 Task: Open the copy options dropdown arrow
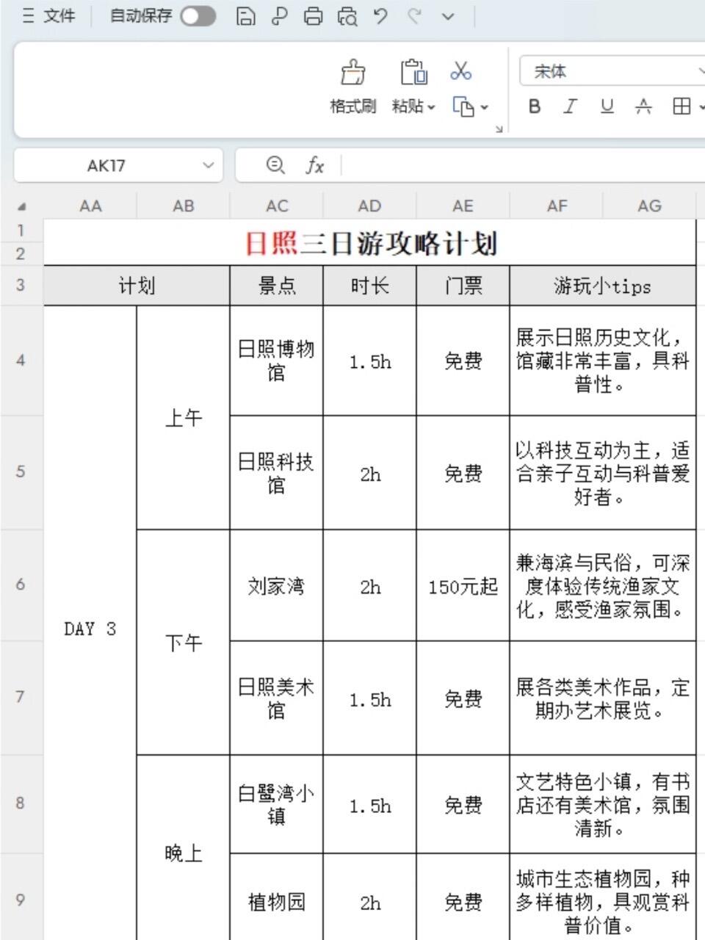(484, 108)
